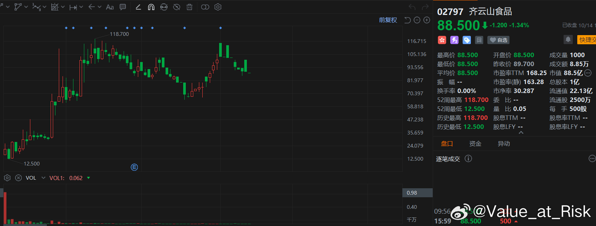Click the current price 88.500
Screen dimensions: 596x226
coord(459,25)
